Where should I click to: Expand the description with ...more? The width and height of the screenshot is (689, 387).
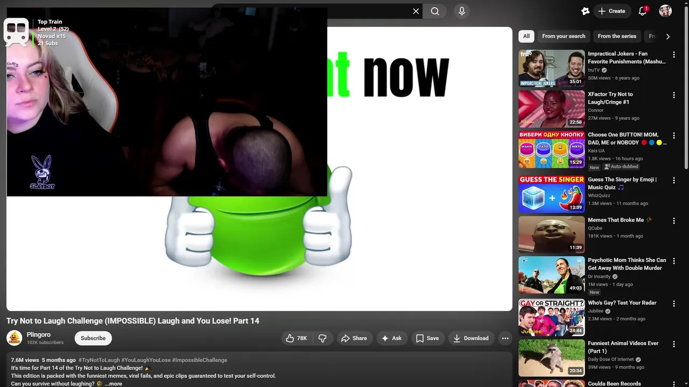113,384
